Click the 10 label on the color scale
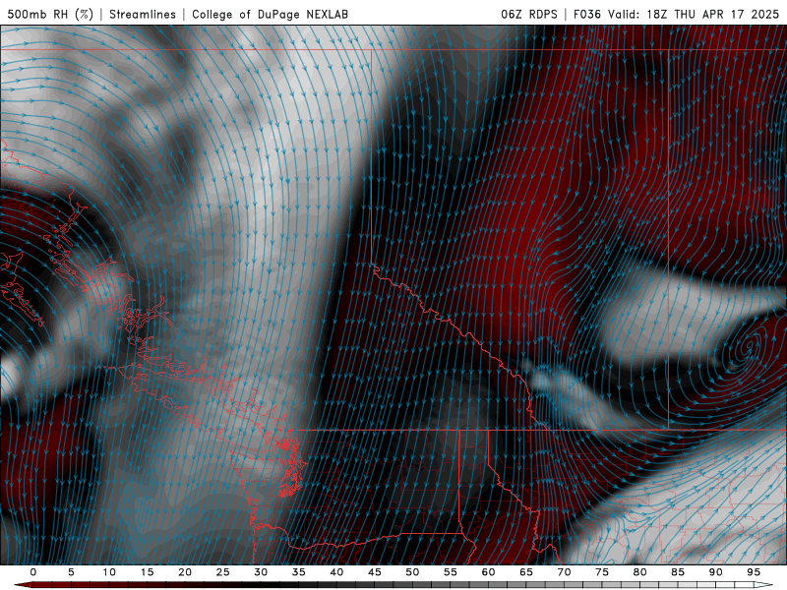Image resolution: width=787 pixels, height=590 pixels. (109, 572)
